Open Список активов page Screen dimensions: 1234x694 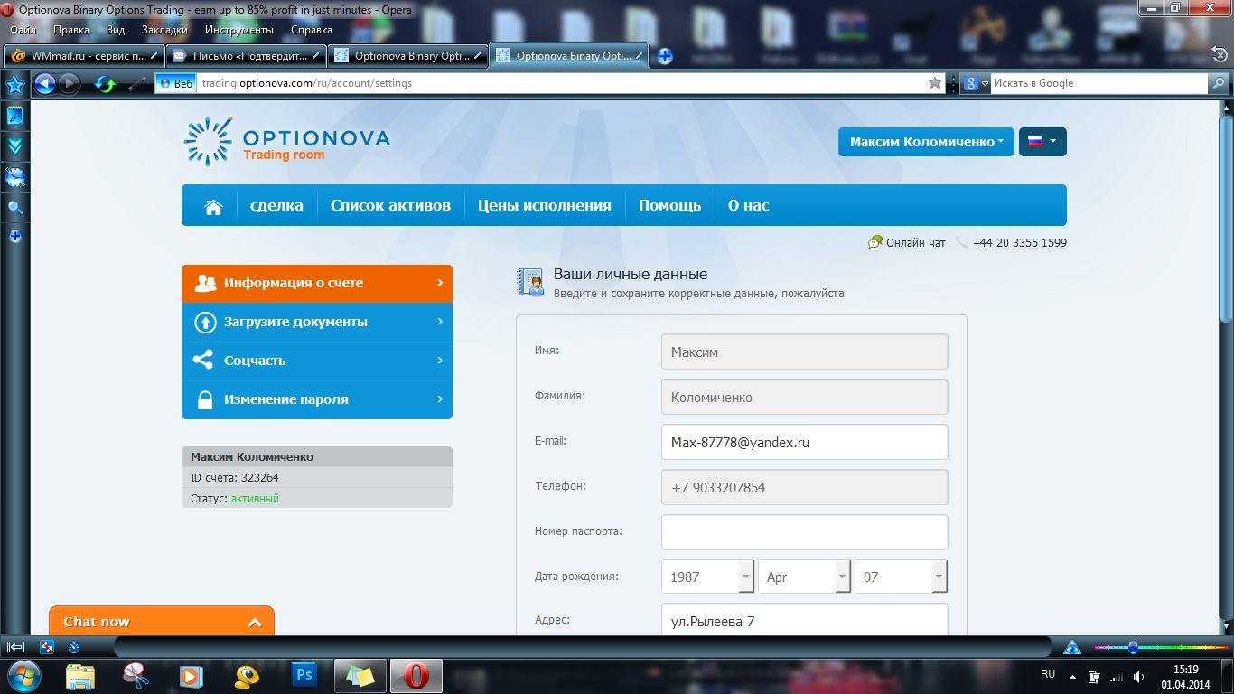click(x=390, y=205)
